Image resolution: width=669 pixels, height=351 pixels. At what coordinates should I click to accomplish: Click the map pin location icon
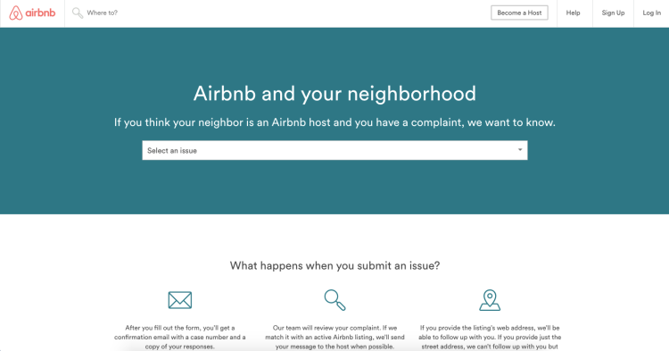click(x=490, y=300)
